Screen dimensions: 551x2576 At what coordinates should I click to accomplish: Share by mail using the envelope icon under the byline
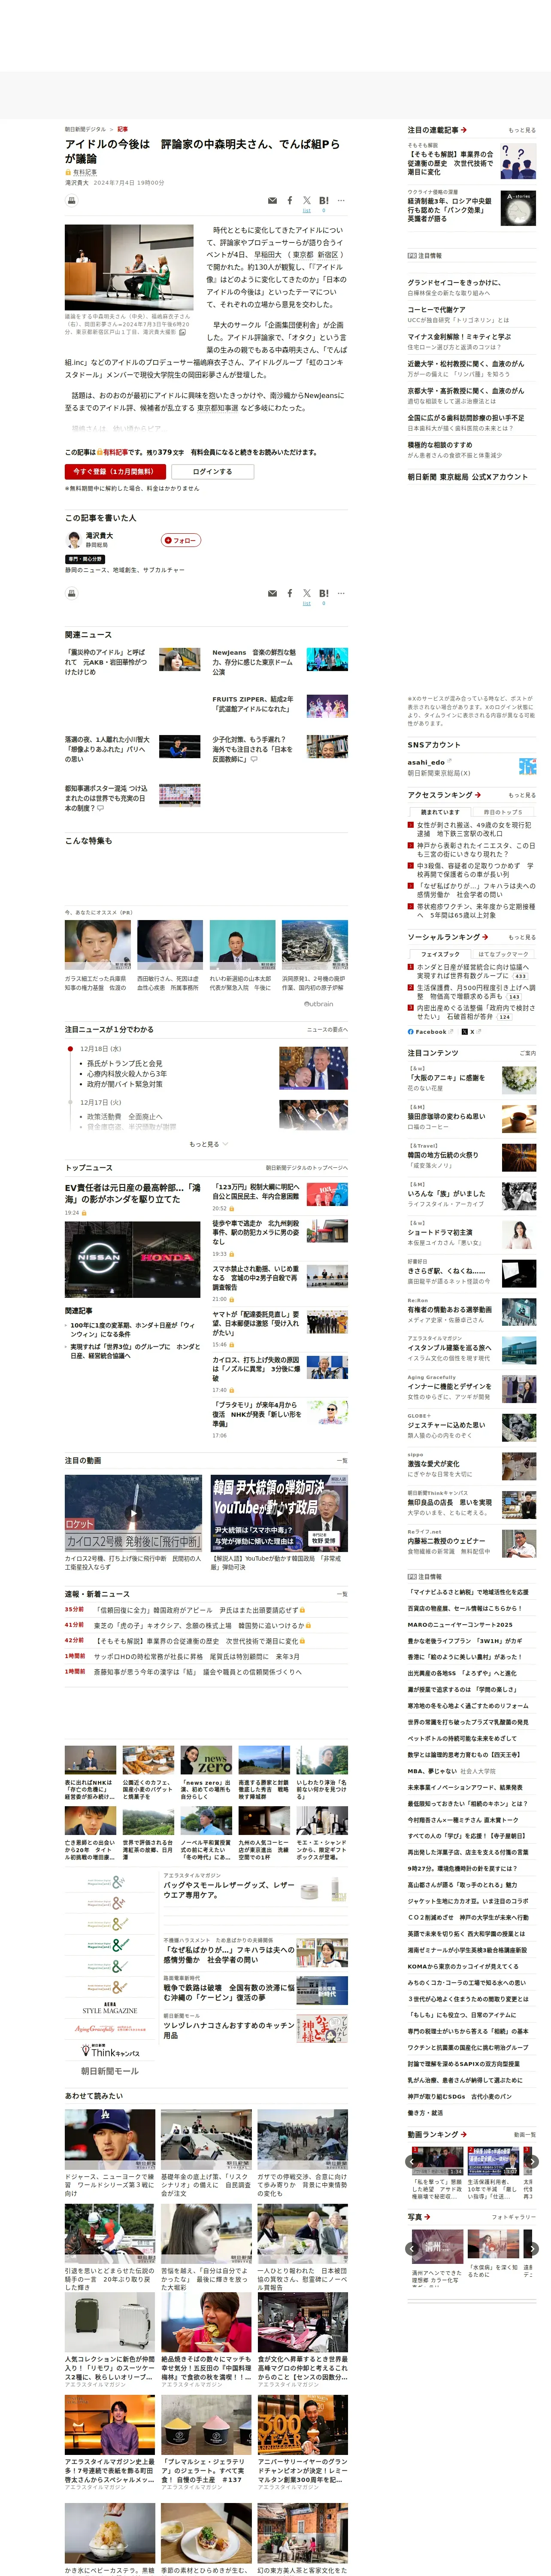point(272,201)
